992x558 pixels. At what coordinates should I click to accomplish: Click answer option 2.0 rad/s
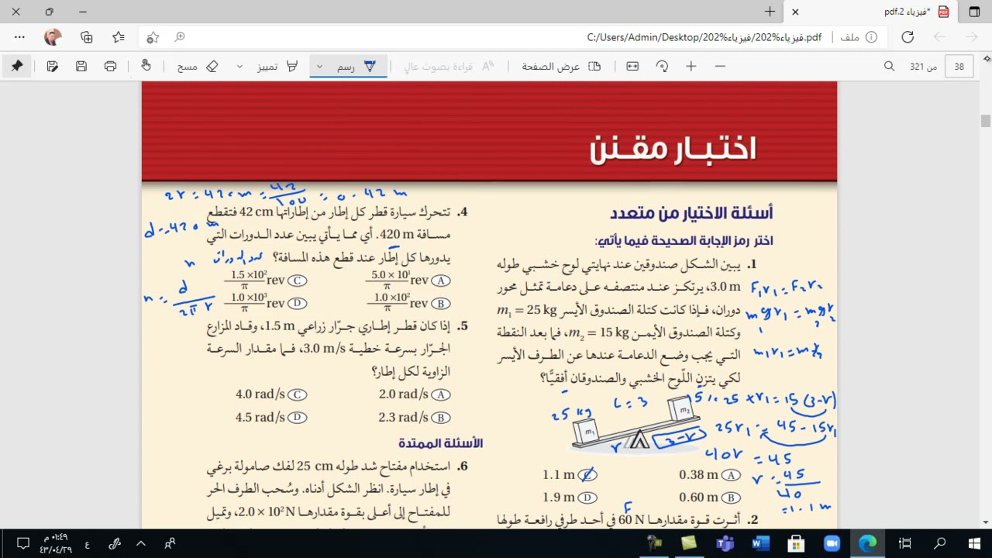(403, 394)
